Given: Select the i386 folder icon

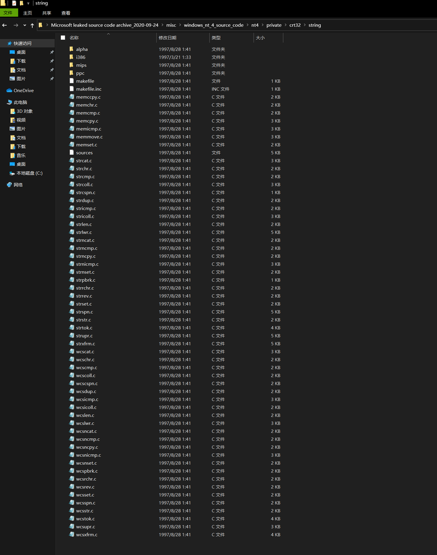Looking at the screenshot, I should click(x=71, y=57).
